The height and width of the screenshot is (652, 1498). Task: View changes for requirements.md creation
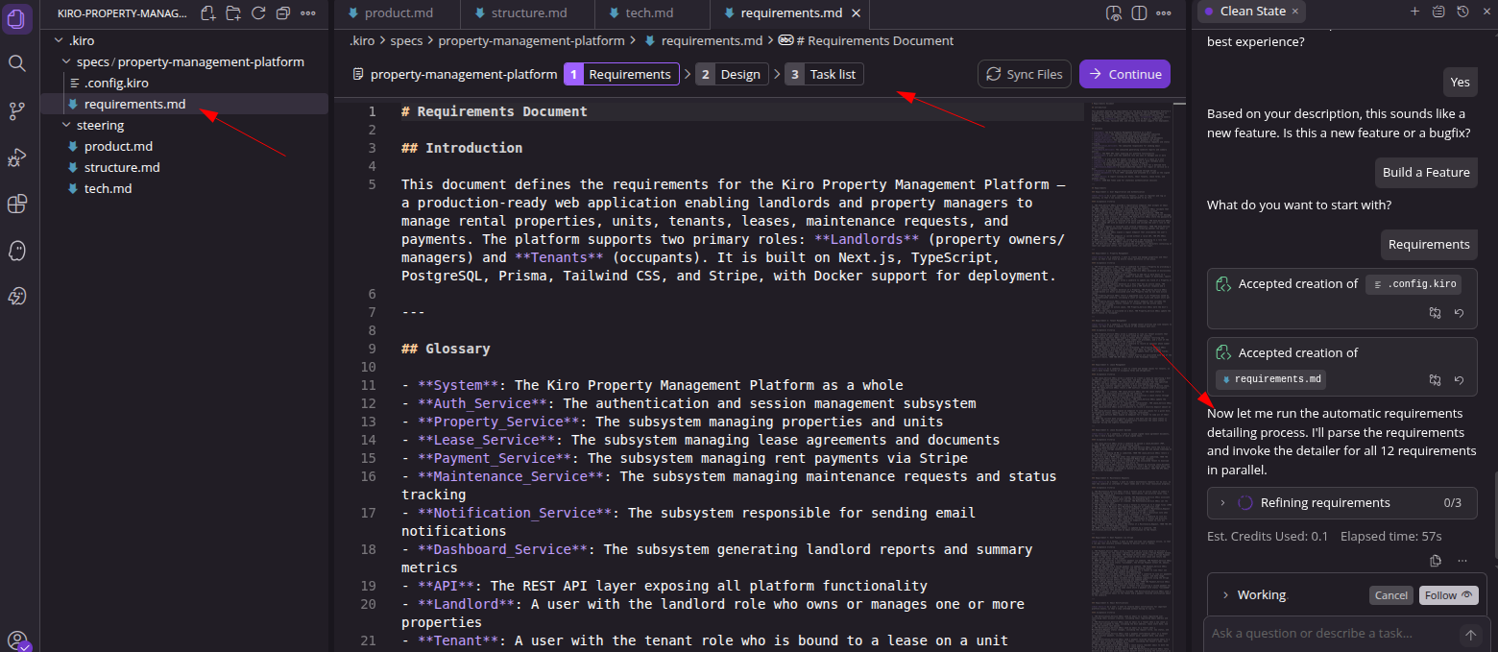(1435, 380)
